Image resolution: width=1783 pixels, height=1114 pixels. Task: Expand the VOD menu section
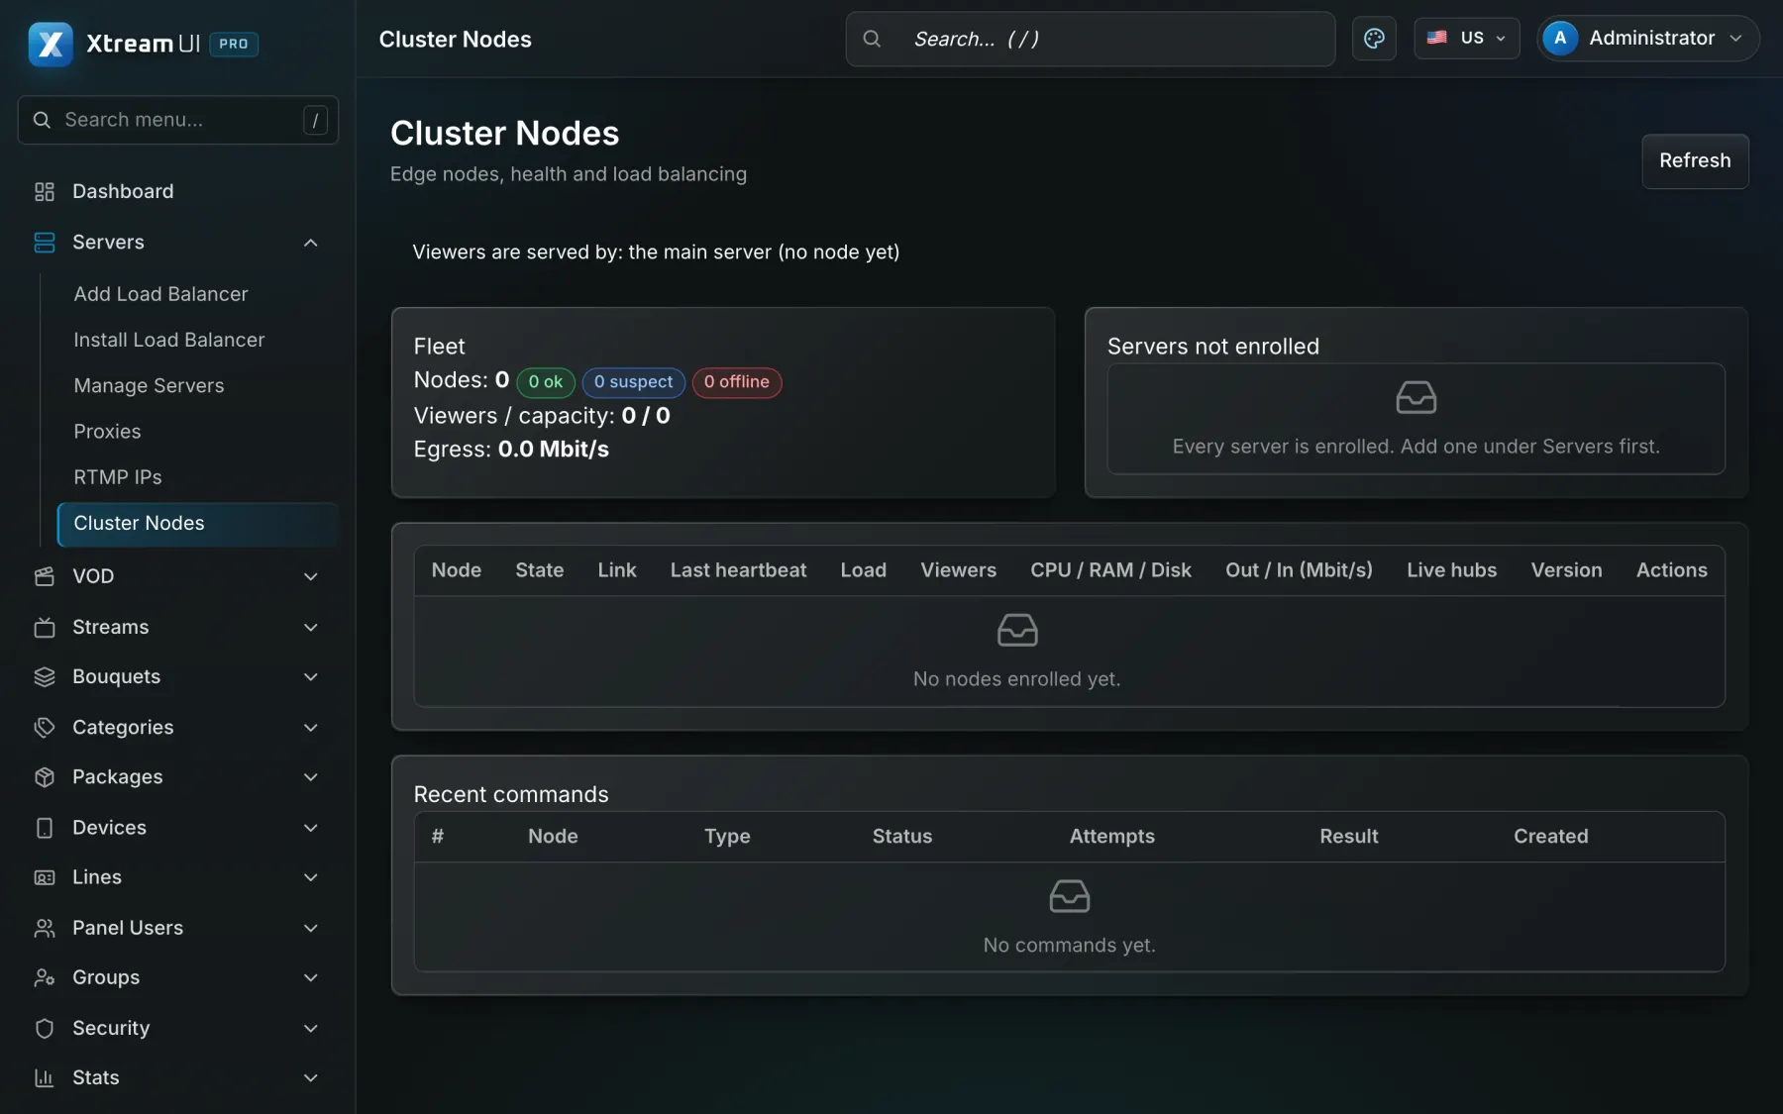310,576
